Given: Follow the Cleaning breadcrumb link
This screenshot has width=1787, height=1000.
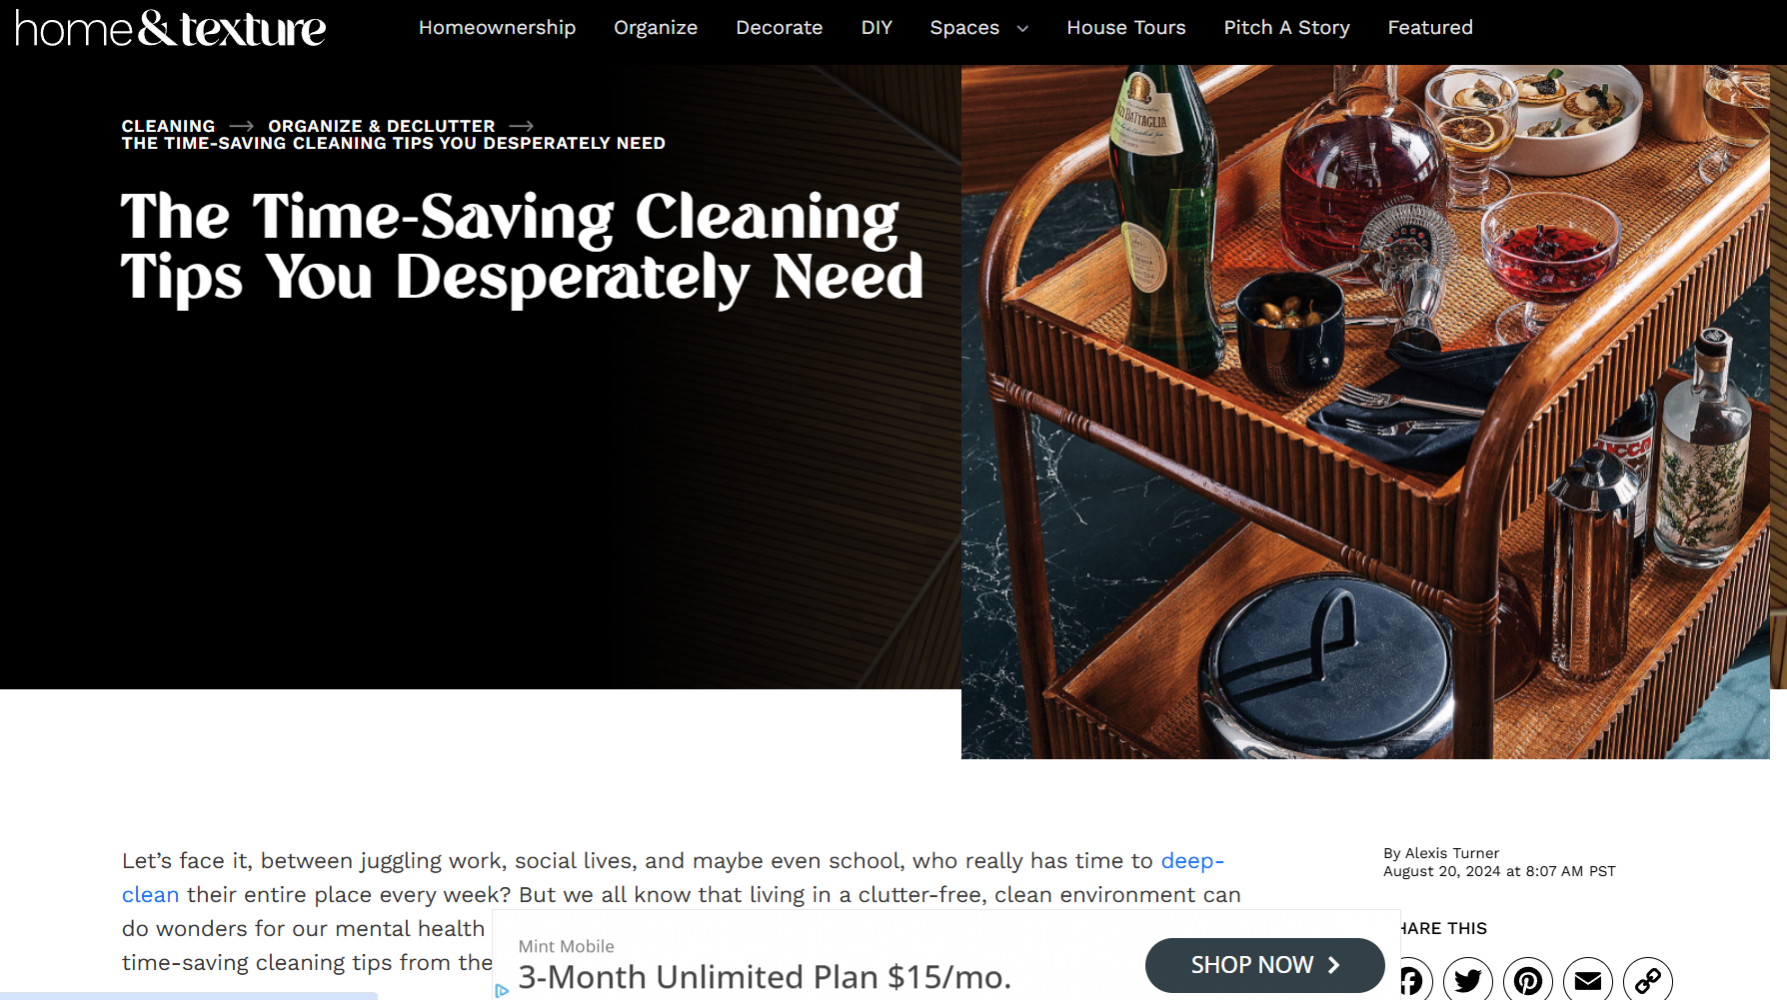Looking at the screenshot, I should (x=168, y=126).
